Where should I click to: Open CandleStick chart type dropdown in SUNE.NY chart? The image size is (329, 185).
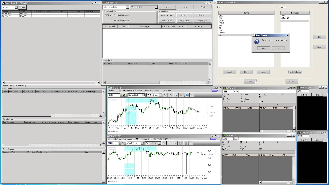[142, 143]
